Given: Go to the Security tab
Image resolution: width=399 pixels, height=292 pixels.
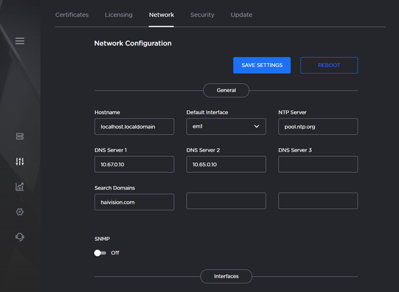Looking at the screenshot, I should (202, 15).
